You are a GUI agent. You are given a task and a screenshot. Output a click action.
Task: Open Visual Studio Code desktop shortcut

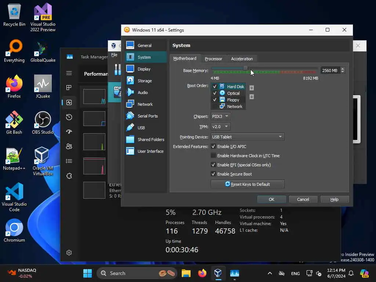[14, 197]
